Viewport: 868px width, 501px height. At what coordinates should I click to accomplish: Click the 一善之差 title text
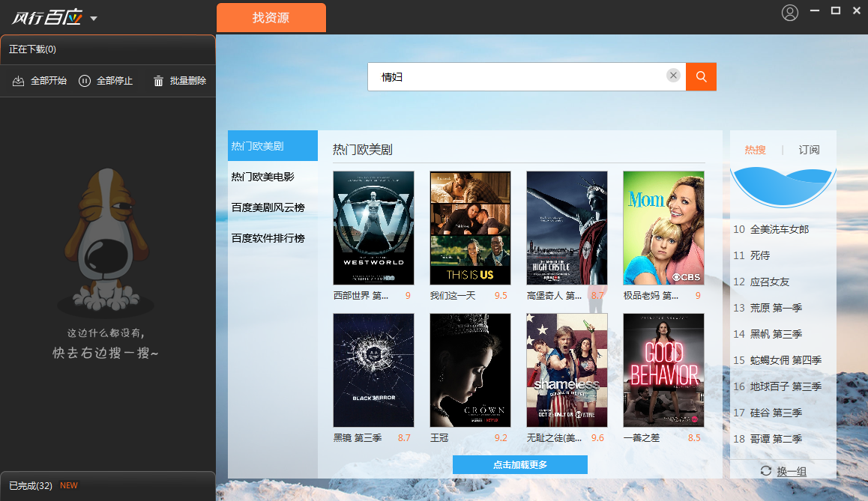coord(642,438)
